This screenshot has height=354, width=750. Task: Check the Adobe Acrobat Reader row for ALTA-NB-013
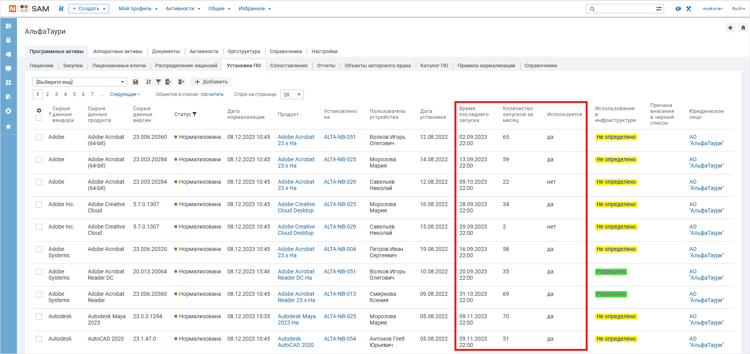point(39,294)
